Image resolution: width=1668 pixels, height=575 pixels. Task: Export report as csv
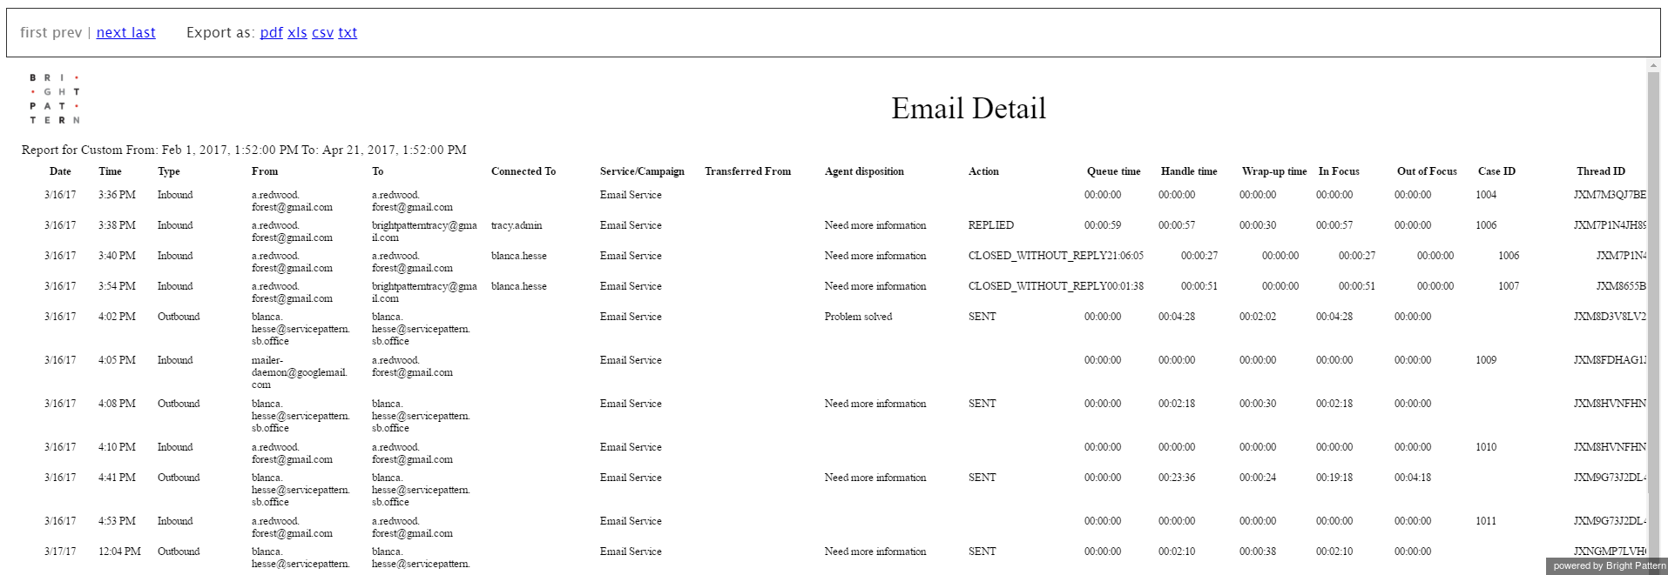click(x=323, y=33)
